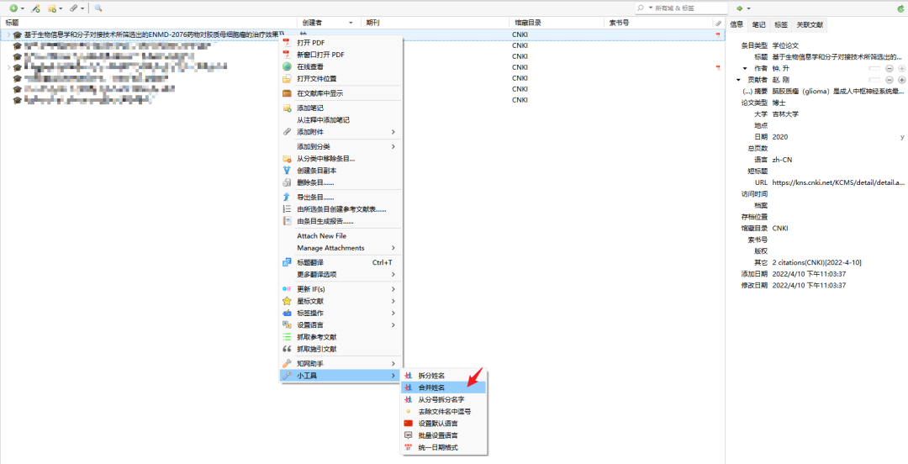Click the 打开 PDF icon in context menu
The width and height of the screenshot is (908, 464).
click(x=286, y=42)
